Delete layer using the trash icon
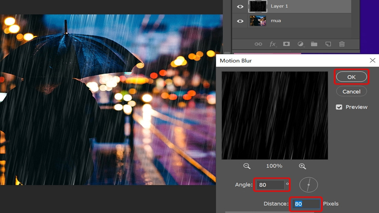The image size is (379, 213). coord(342,44)
